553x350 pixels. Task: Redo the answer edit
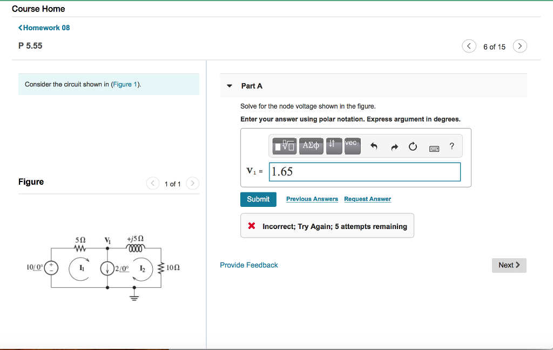pyautogui.click(x=394, y=147)
